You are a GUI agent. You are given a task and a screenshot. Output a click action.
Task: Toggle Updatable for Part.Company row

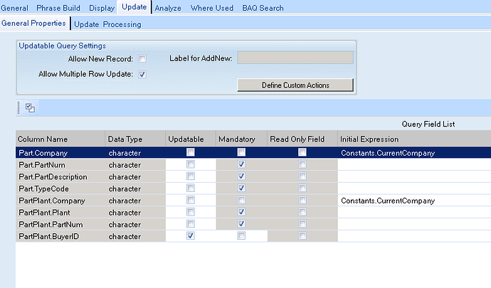191,152
